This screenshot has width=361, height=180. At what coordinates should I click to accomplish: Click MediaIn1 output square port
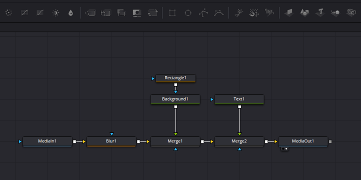74,141
